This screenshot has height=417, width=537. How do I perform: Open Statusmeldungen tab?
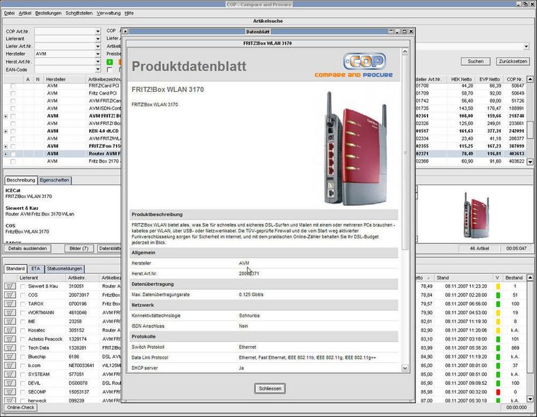pos(65,268)
